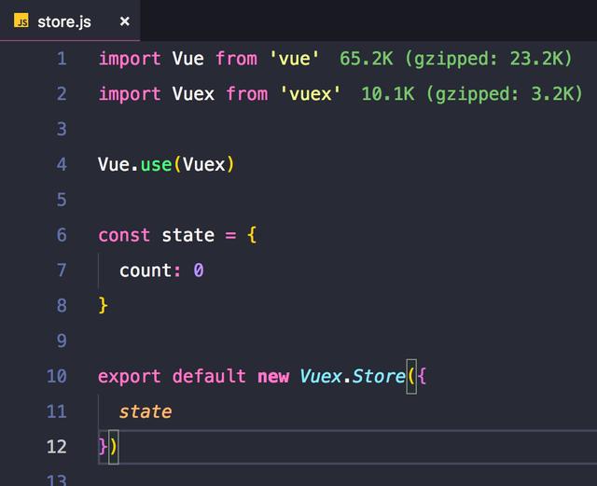
Task: Click the JS file icon on store.js tab
Action: (21, 21)
